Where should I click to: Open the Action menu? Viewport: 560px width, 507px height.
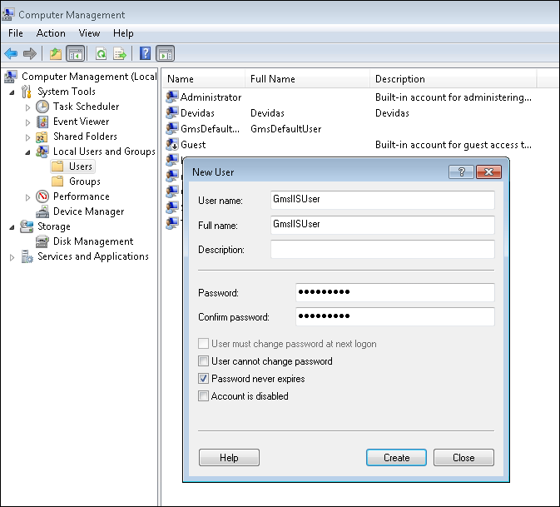point(51,33)
